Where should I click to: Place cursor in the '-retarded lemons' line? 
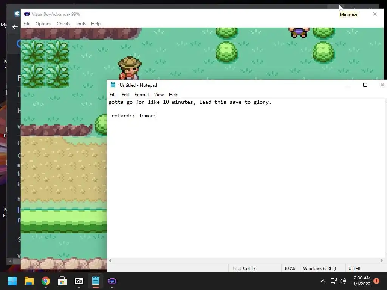tap(133, 116)
